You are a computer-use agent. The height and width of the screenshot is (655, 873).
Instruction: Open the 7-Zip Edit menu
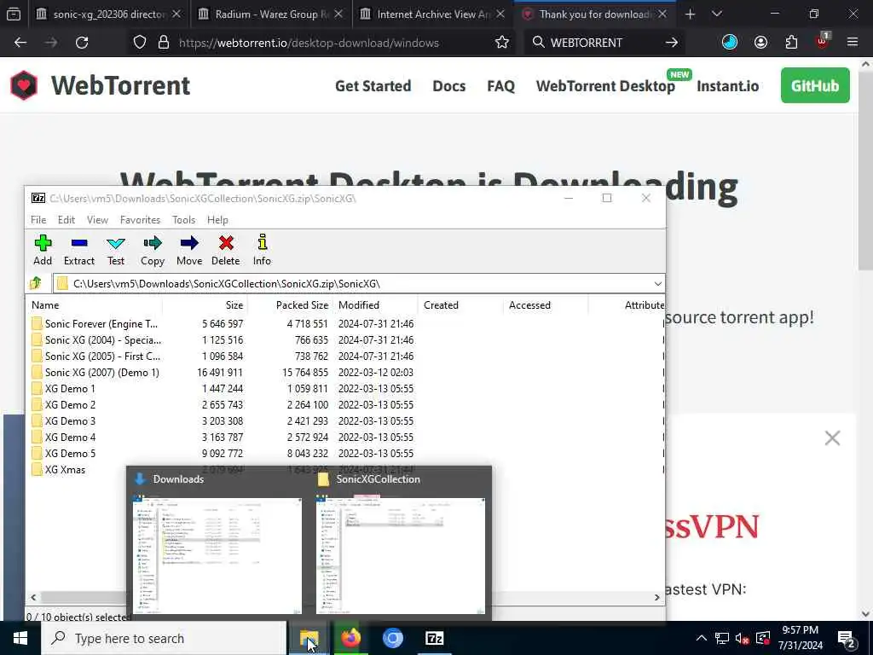tap(66, 220)
